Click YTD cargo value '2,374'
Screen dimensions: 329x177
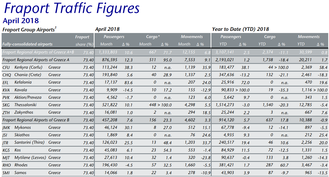point(267,52)
